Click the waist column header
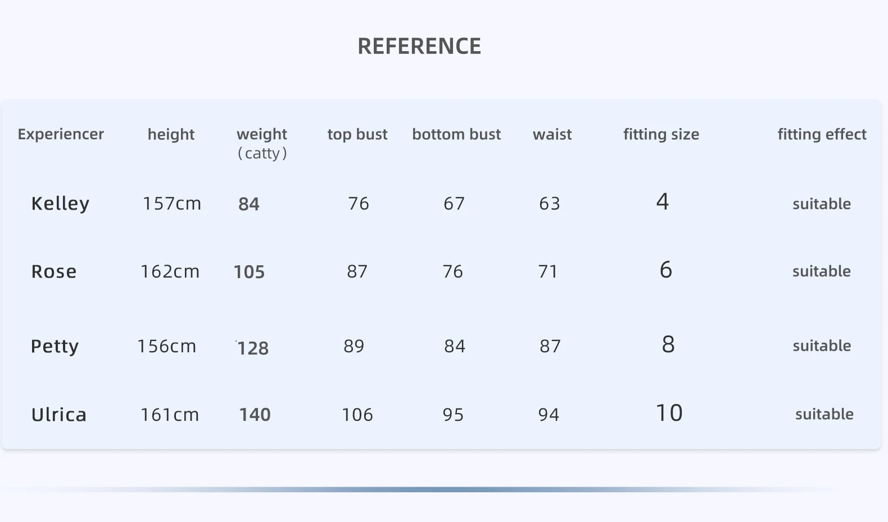888x522 pixels. pos(552,134)
